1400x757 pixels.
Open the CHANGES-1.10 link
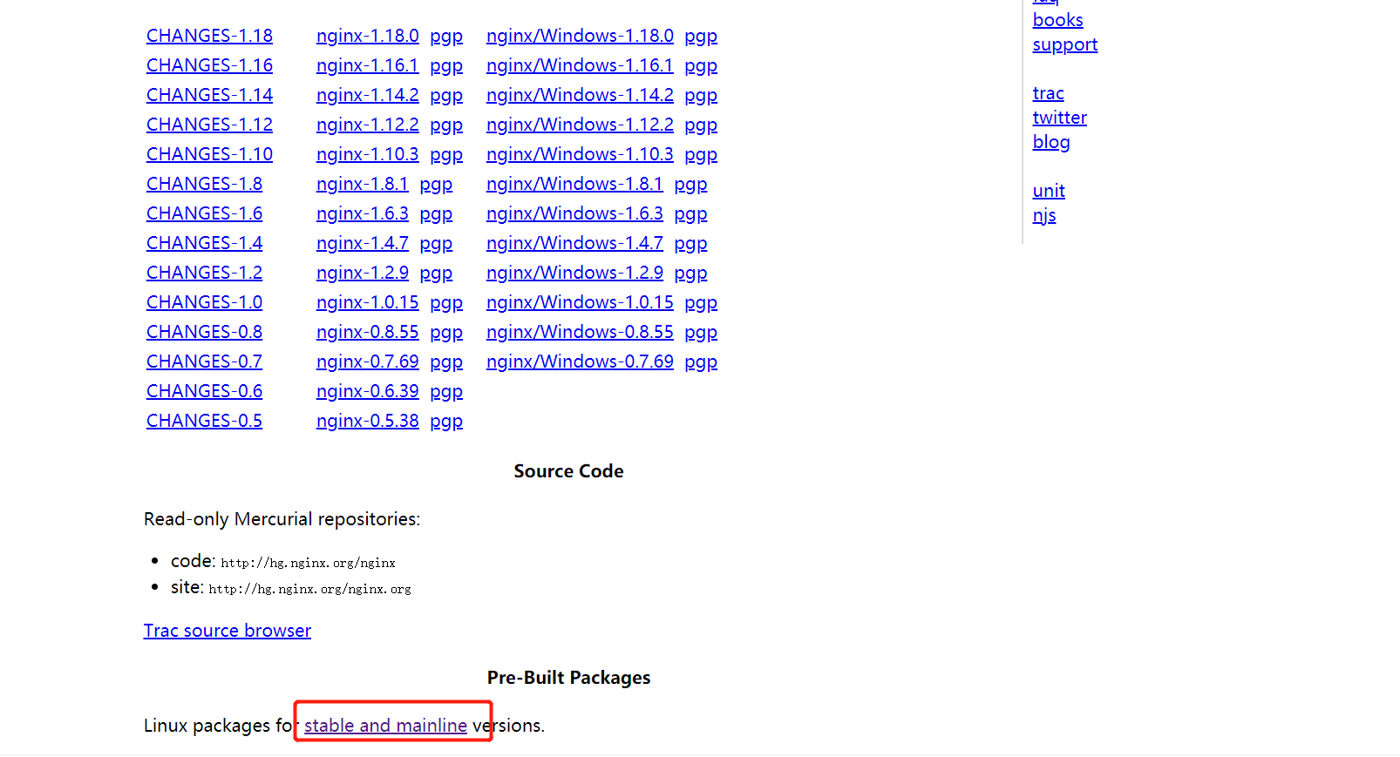pos(209,154)
